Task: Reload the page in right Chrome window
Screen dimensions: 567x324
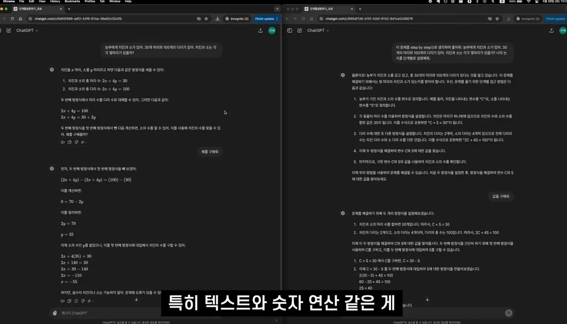Action: tap(303, 19)
